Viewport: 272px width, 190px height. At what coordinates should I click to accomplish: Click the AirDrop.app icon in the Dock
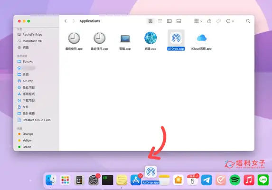pyautogui.click(x=151, y=172)
